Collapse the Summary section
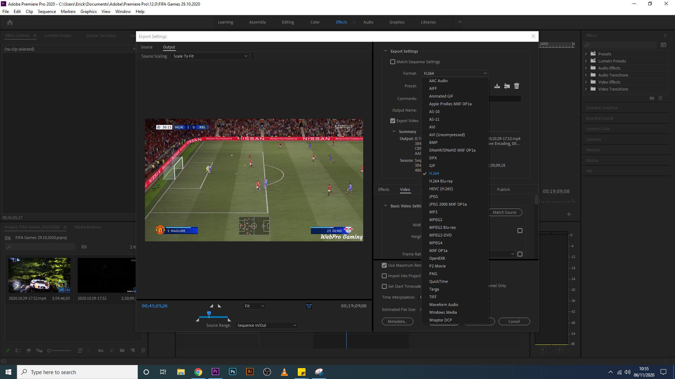Screen dimensions: 675x379 (394, 132)
